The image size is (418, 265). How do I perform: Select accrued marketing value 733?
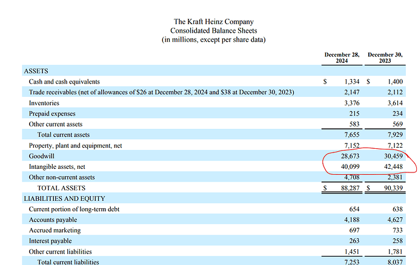(397, 231)
